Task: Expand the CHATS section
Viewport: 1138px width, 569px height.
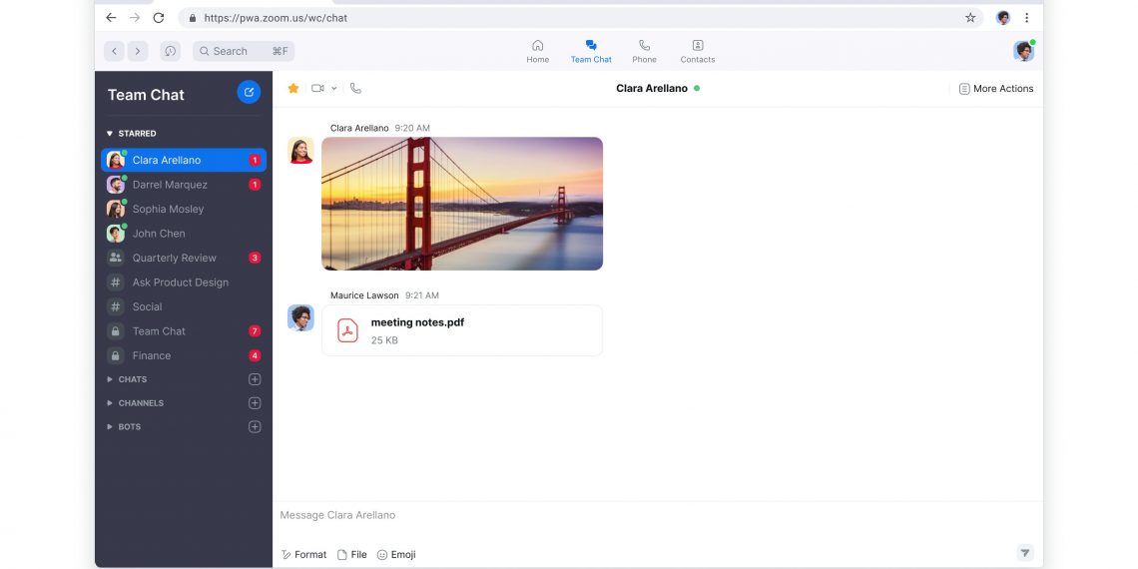Action: point(110,379)
